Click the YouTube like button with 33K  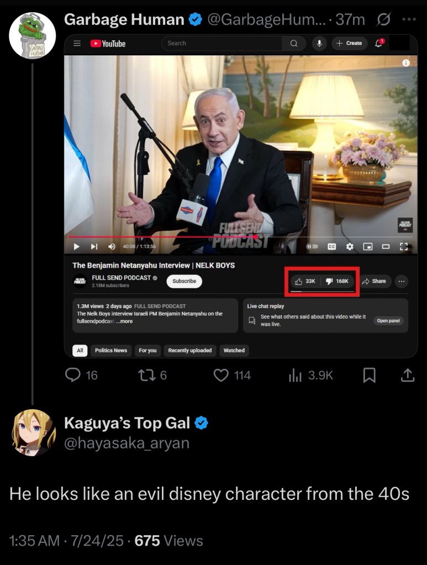[x=305, y=281]
